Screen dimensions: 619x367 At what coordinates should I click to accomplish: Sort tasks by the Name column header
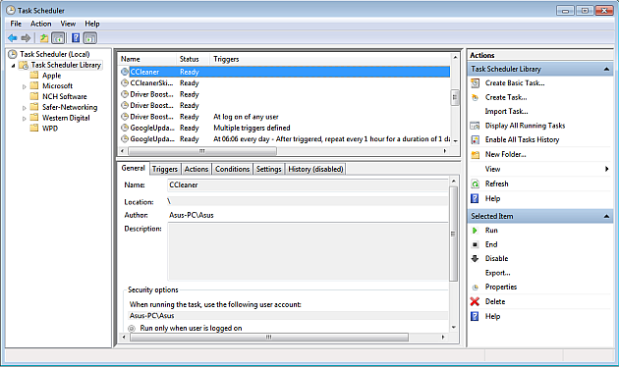click(x=146, y=59)
